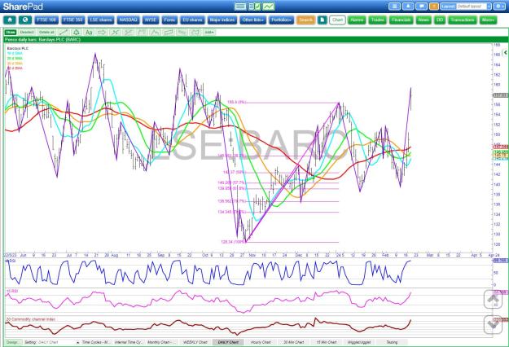This screenshot has height=347, width=509.
Task: Open the list panel icon near Layout
Action: [x=394, y=7]
